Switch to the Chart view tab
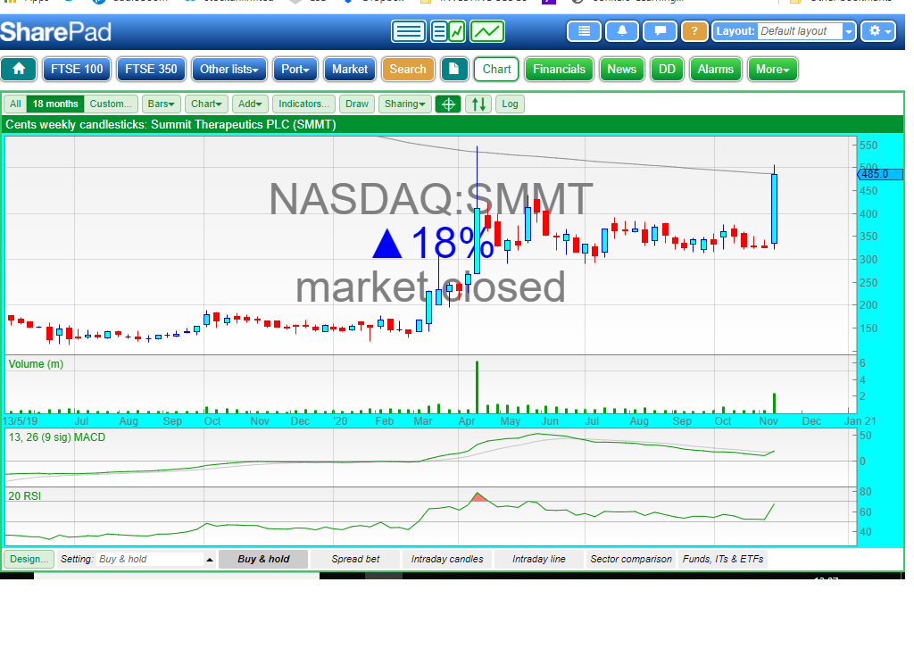Image resolution: width=914 pixels, height=657 pixels. [x=496, y=69]
